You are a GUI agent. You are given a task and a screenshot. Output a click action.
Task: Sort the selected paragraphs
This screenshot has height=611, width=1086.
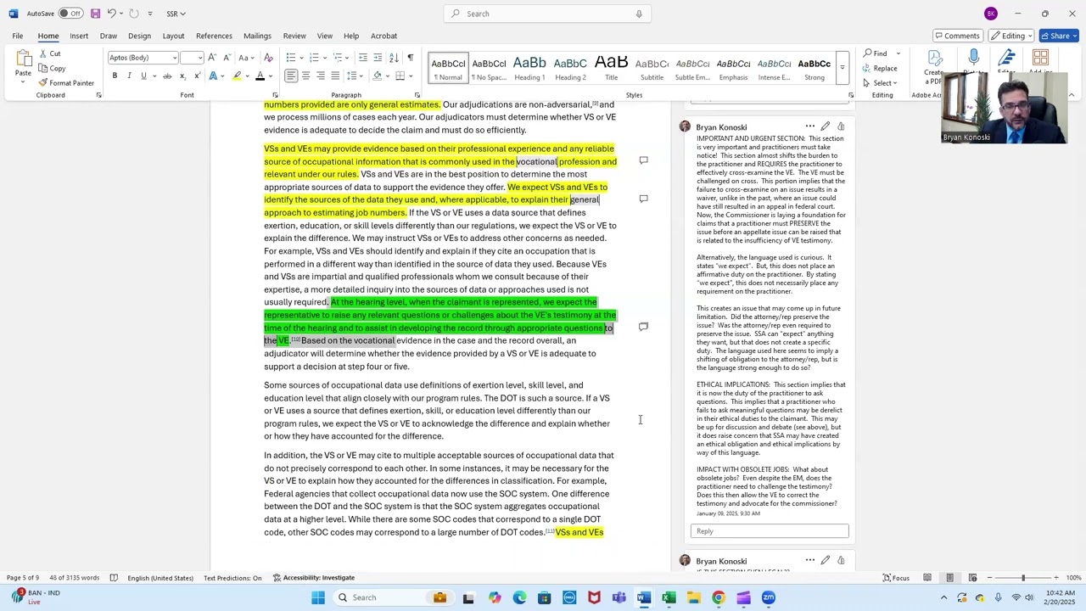(395, 58)
